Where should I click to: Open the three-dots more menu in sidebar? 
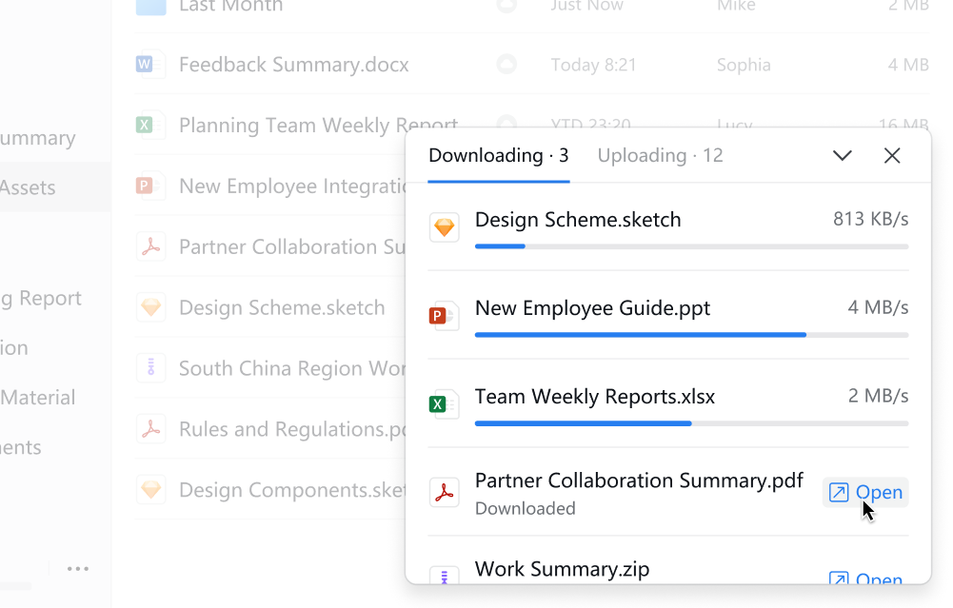click(78, 569)
